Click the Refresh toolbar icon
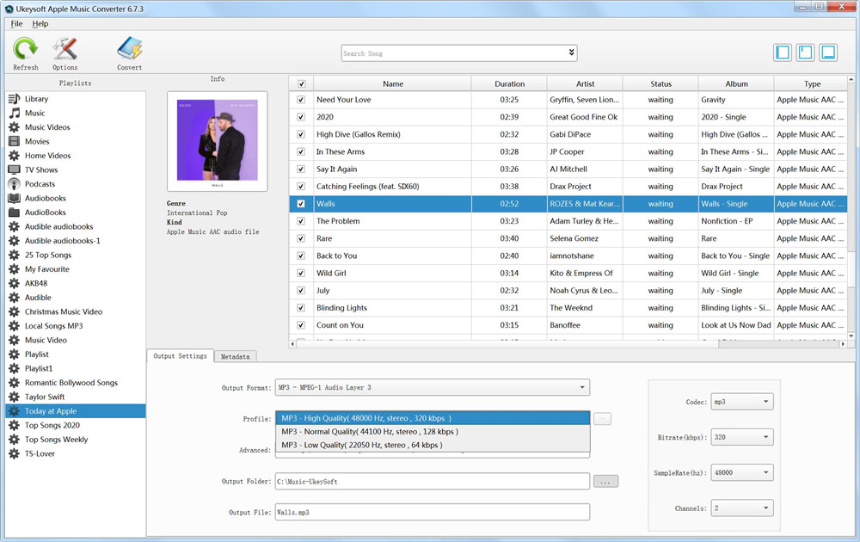 click(x=25, y=49)
